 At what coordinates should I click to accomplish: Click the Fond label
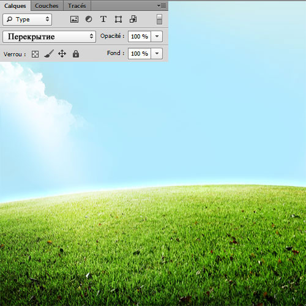pyautogui.click(x=116, y=53)
